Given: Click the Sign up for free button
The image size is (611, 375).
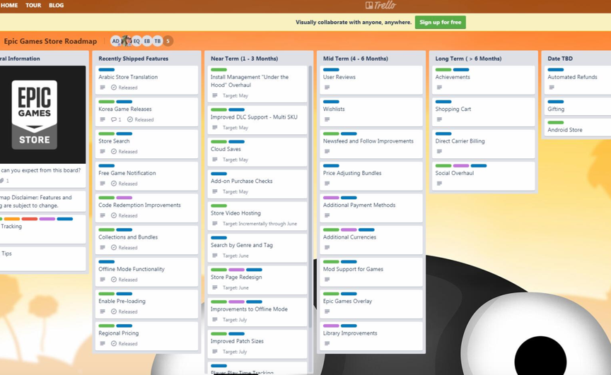Looking at the screenshot, I should 441,22.
